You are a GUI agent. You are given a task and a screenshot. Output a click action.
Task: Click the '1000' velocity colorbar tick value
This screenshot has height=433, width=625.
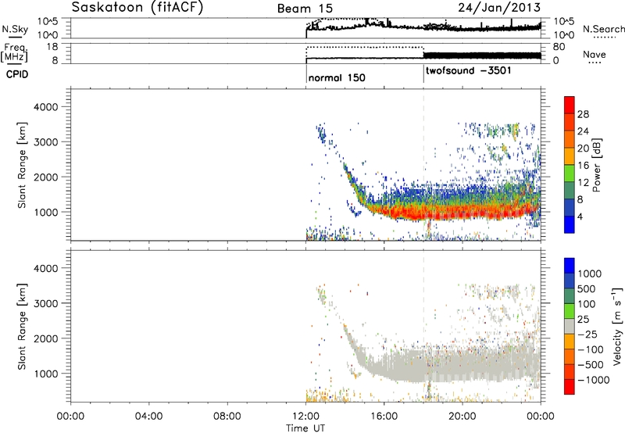coord(589,274)
